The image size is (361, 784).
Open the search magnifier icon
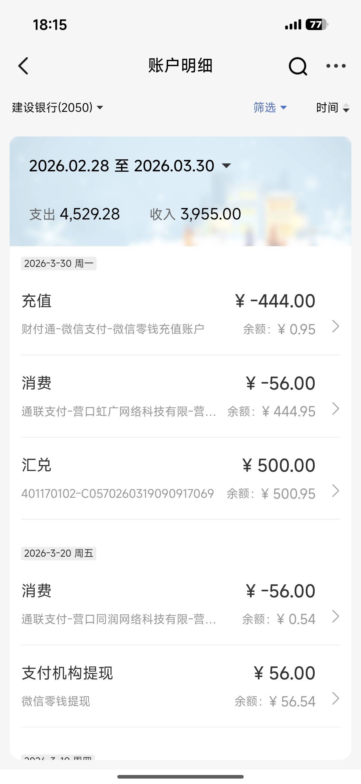tap(297, 66)
